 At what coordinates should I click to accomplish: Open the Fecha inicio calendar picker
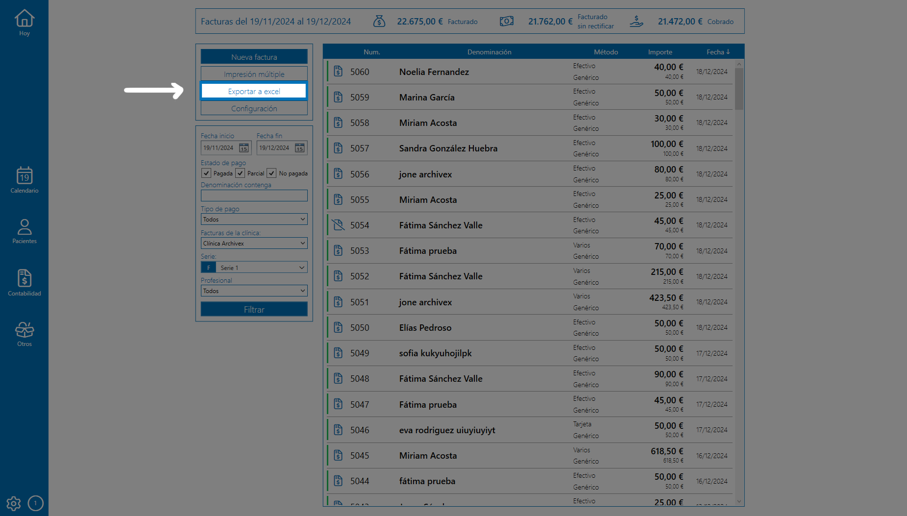(244, 148)
